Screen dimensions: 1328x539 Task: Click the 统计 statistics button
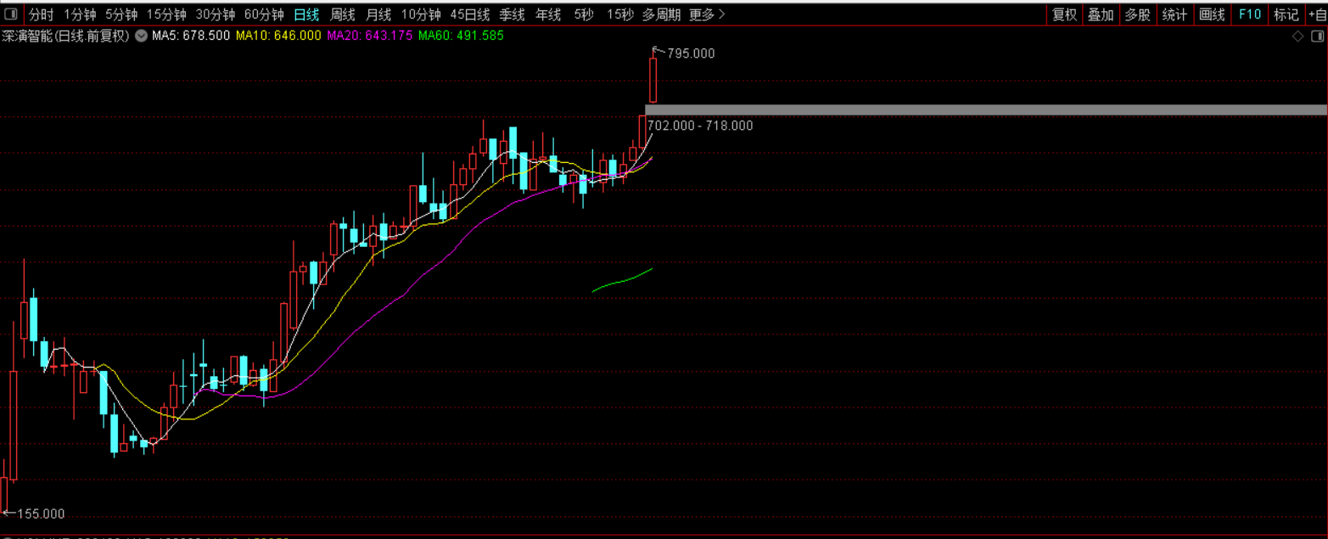click(1174, 14)
